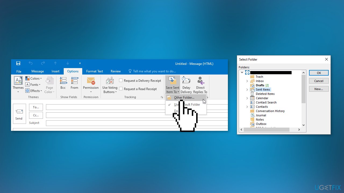This screenshot has width=344, height=193.
Task: Expand the Drafts folder chevron
Action: click(247, 85)
